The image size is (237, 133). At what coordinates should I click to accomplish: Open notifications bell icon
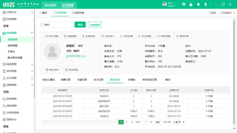coord(198,4)
